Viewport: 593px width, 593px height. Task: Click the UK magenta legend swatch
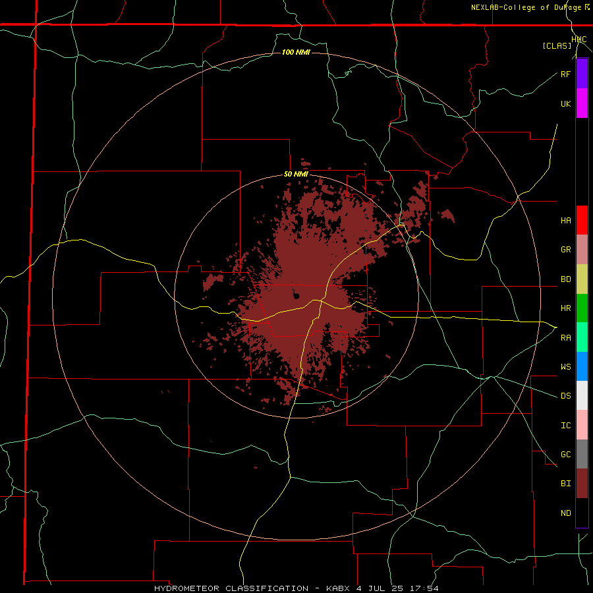[x=582, y=103]
